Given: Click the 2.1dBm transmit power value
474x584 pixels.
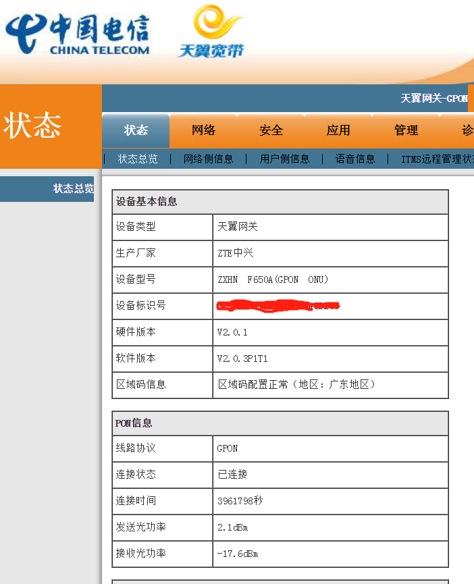Looking at the screenshot, I should [x=233, y=527].
